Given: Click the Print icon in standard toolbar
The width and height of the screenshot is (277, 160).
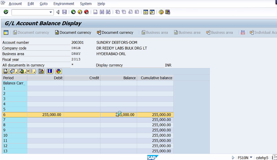Looking at the screenshot, I should [95, 12].
